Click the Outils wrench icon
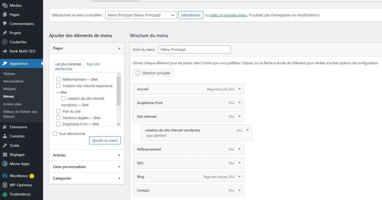This screenshot has height=200, width=382. click(x=5, y=145)
